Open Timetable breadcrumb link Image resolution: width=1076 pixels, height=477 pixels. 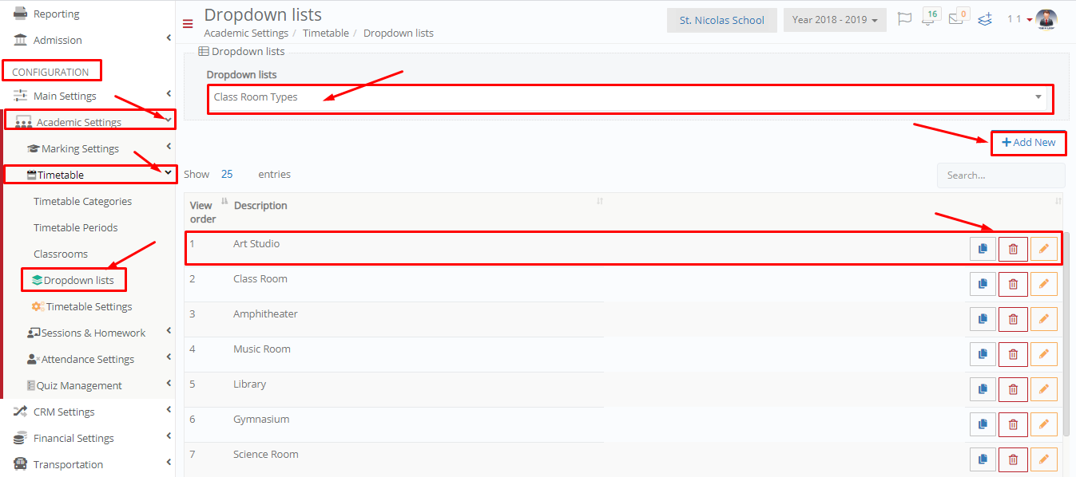point(326,33)
